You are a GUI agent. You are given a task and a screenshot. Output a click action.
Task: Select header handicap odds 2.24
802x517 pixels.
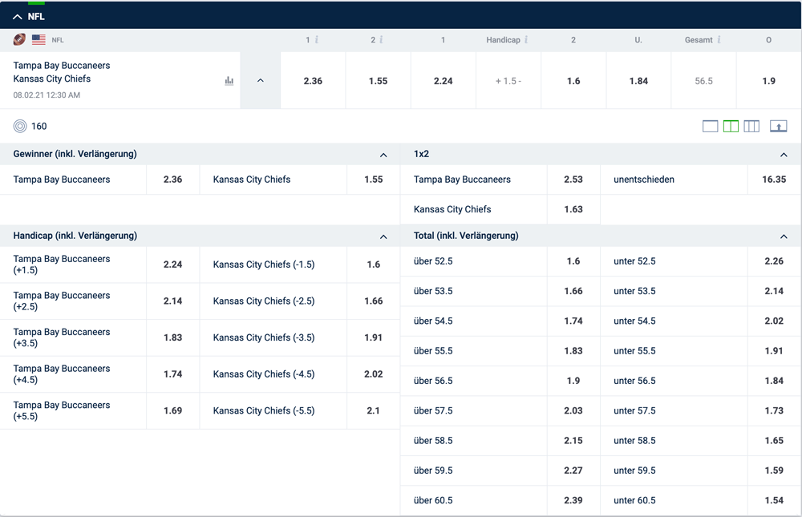point(443,81)
